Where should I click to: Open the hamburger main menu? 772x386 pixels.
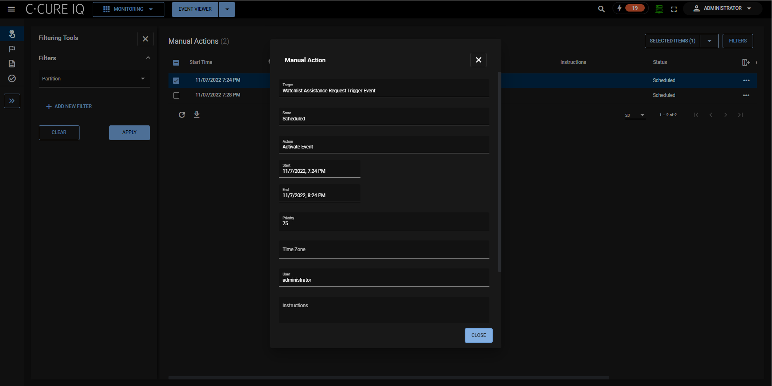pos(11,9)
